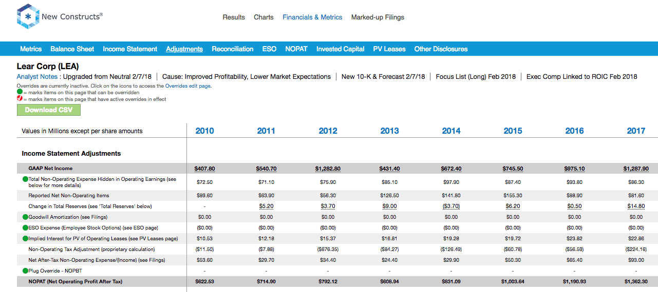This screenshot has height=292, width=658.
Task: Select Financials & Metrics navigation item
Action: click(x=312, y=17)
